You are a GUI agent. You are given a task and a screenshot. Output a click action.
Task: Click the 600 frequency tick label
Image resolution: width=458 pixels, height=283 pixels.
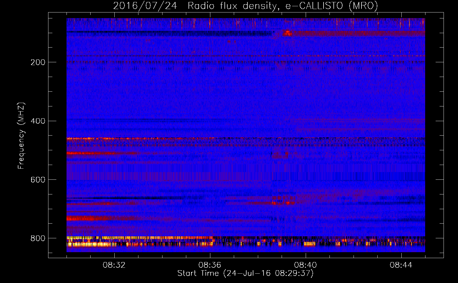38,180
